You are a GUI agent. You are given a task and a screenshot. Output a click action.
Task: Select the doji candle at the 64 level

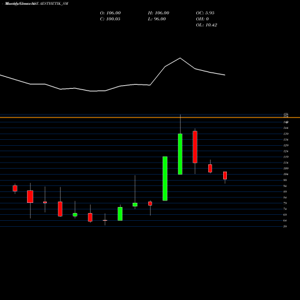(105, 220)
